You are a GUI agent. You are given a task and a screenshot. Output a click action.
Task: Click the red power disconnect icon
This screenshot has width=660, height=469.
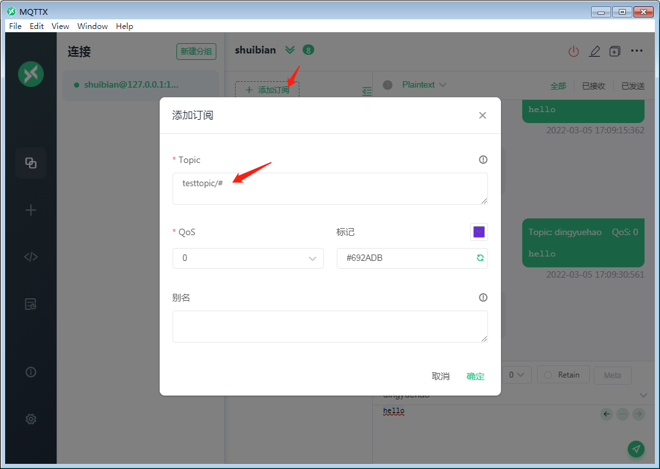[x=573, y=52]
